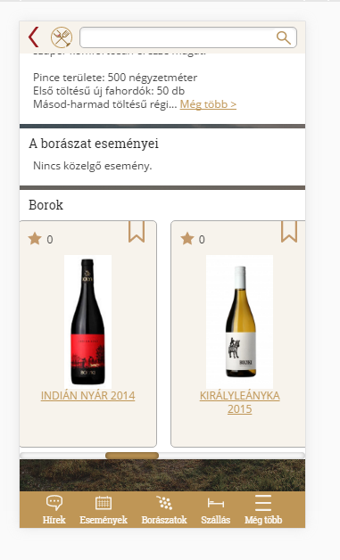Go back with the red chevron arrow
Viewport: 340px width, 560px height.
click(x=33, y=37)
